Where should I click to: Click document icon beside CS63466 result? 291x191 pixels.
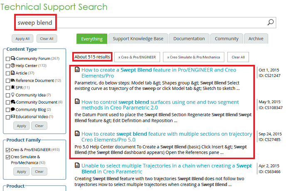click(x=77, y=165)
